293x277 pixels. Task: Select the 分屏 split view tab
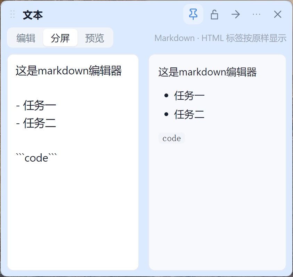tap(60, 38)
